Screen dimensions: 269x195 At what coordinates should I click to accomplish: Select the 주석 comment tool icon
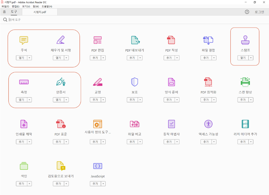(24, 40)
